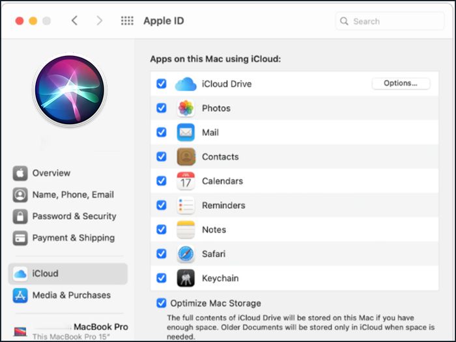Image resolution: width=456 pixels, height=342 pixels.
Task: Uncheck the Photos checkbox
Action: (x=162, y=108)
